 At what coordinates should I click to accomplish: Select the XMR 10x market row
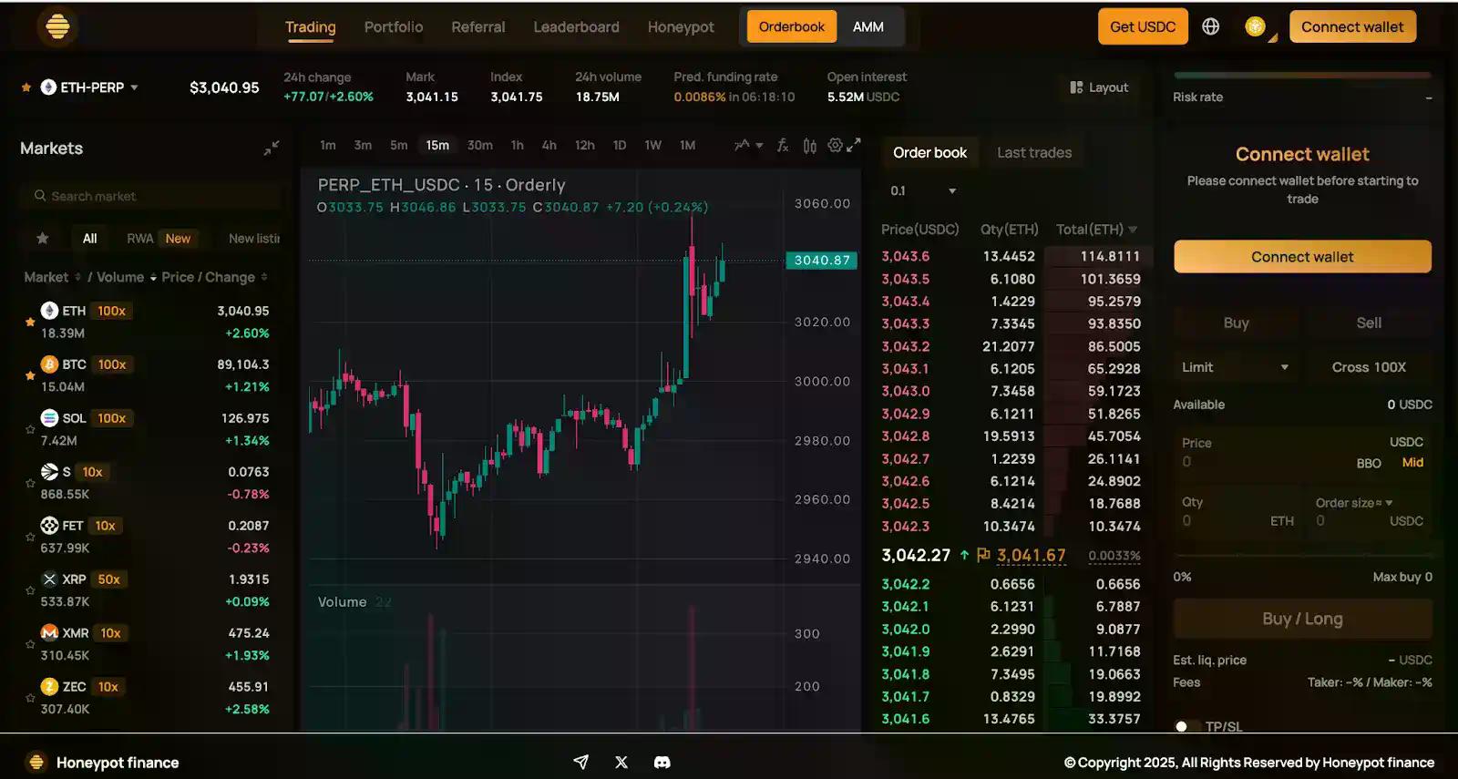(150, 644)
